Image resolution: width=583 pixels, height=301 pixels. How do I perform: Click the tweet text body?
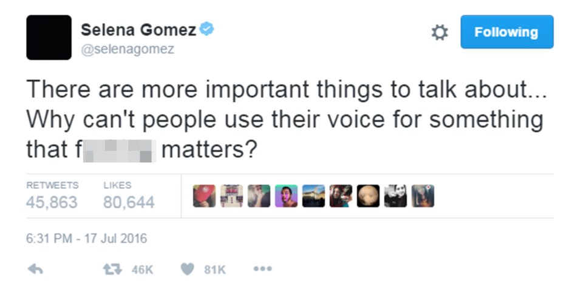pyautogui.click(x=286, y=119)
